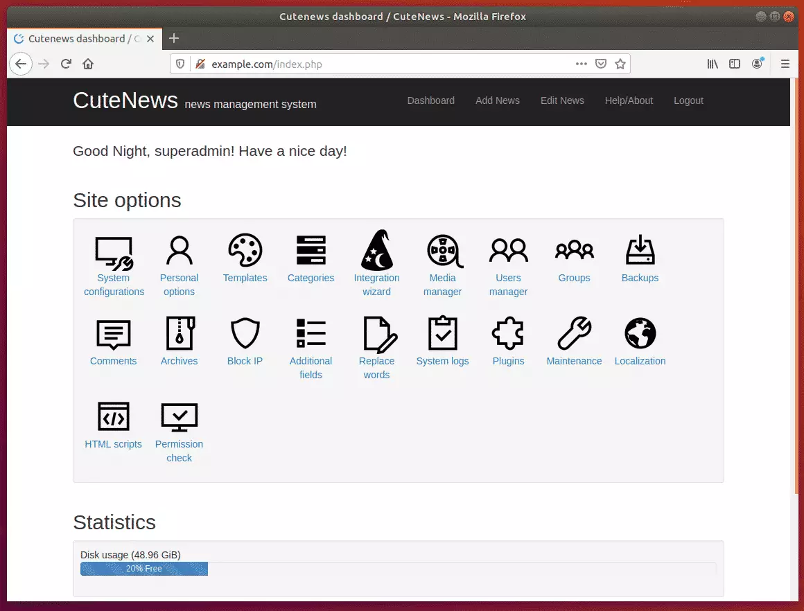Open the Block IP shield icon
804x611 pixels.
coord(245,333)
